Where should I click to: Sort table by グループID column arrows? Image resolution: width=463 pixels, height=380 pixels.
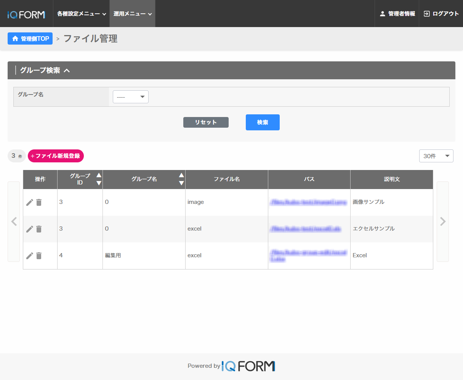99,179
